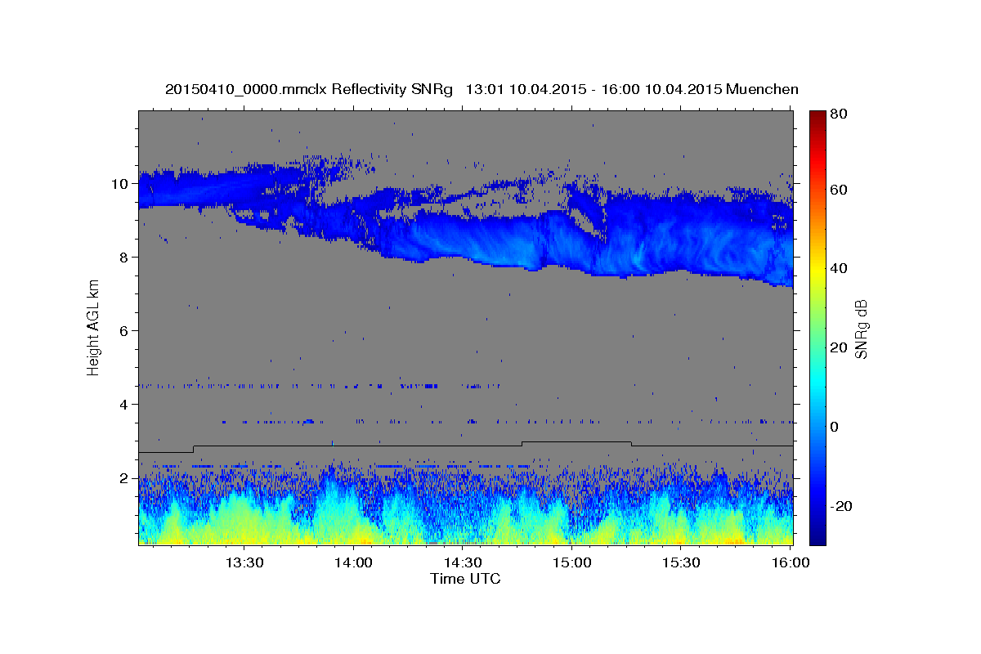Click the colorbar value 80
Image resolution: width=981 pixels, height=654 pixels.
pos(840,115)
